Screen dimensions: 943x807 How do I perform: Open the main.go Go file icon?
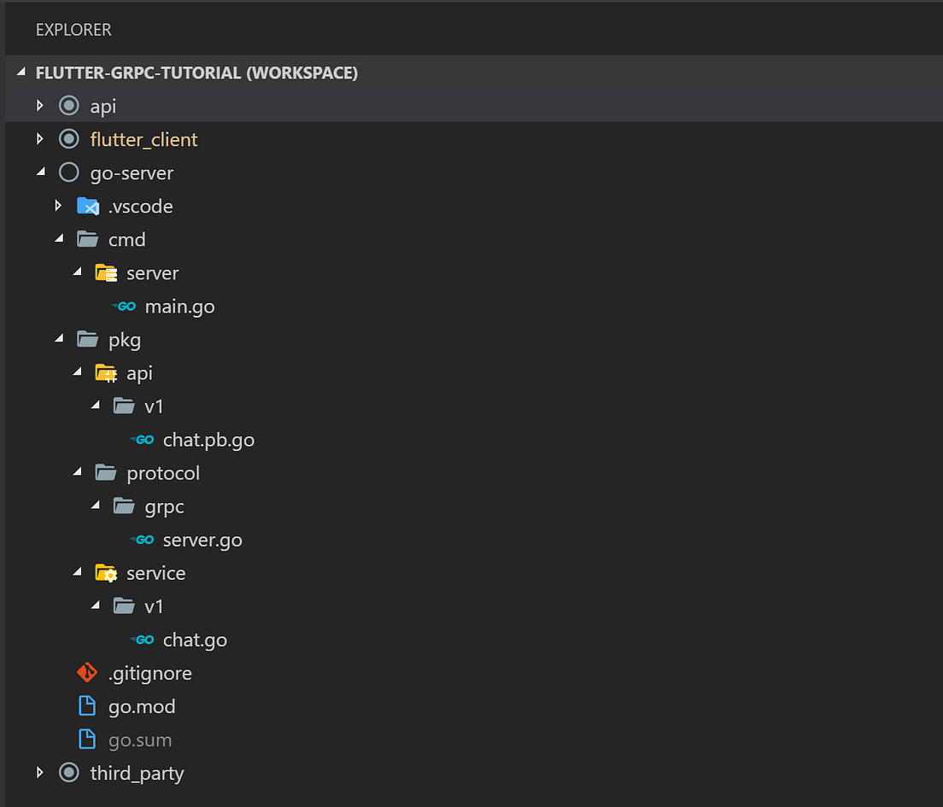coord(123,306)
